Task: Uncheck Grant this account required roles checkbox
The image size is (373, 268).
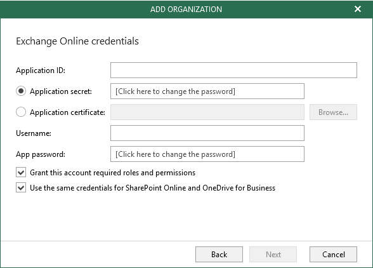Action: point(21,172)
